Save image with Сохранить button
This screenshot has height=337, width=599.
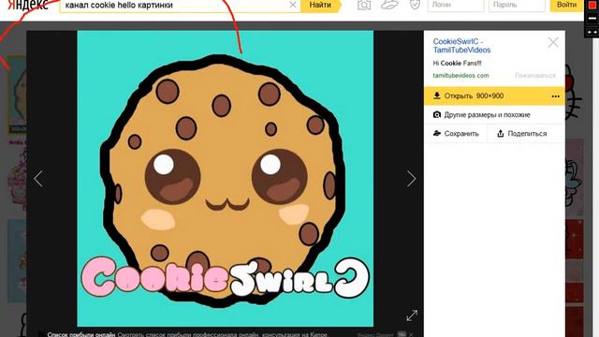[x=456, y=133]
